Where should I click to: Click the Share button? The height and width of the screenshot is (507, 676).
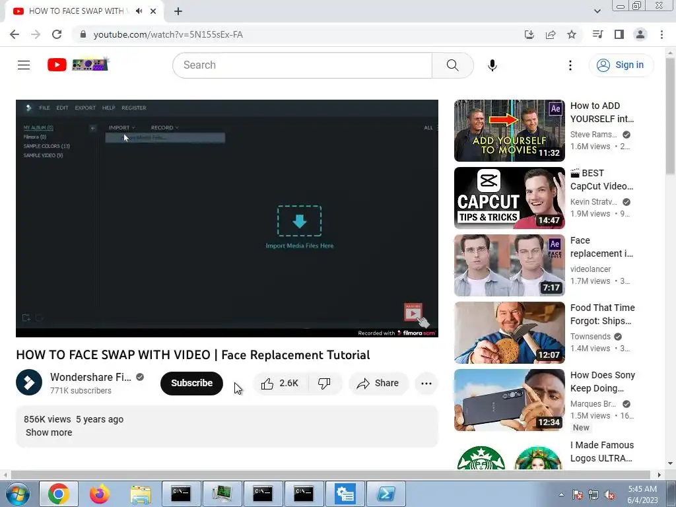click(x=378, y=383)
